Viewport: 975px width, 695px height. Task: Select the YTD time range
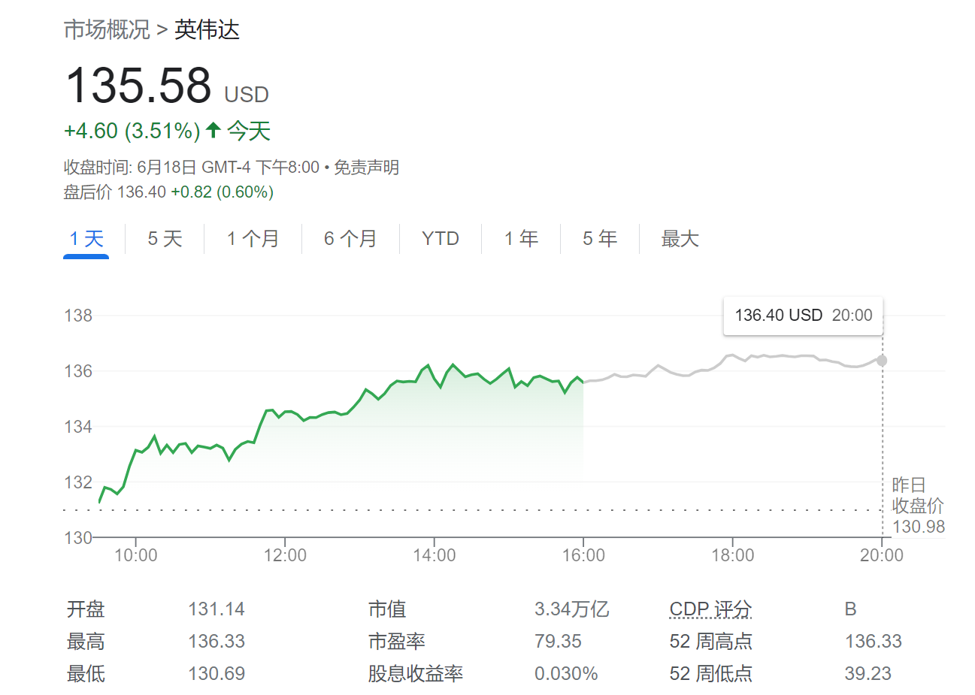tap(440, 238)
